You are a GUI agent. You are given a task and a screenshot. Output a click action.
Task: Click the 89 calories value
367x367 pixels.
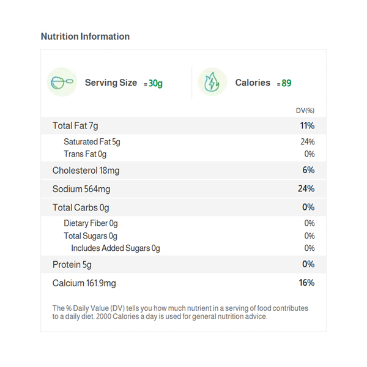pos(286,83)
